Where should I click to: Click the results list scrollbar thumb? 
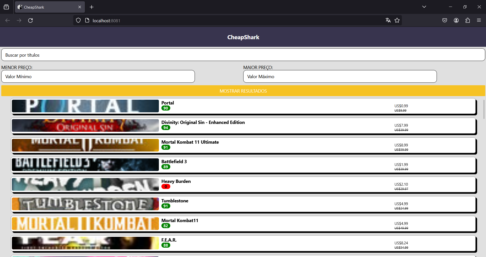click(x=484, y=109)
